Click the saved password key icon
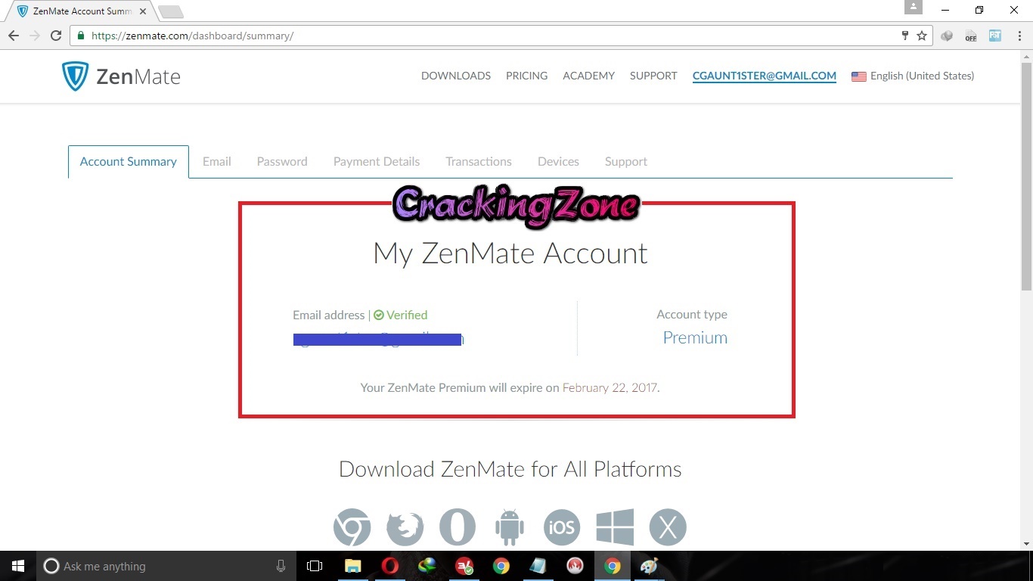1033x581 pixels. [x=904, y=36]
